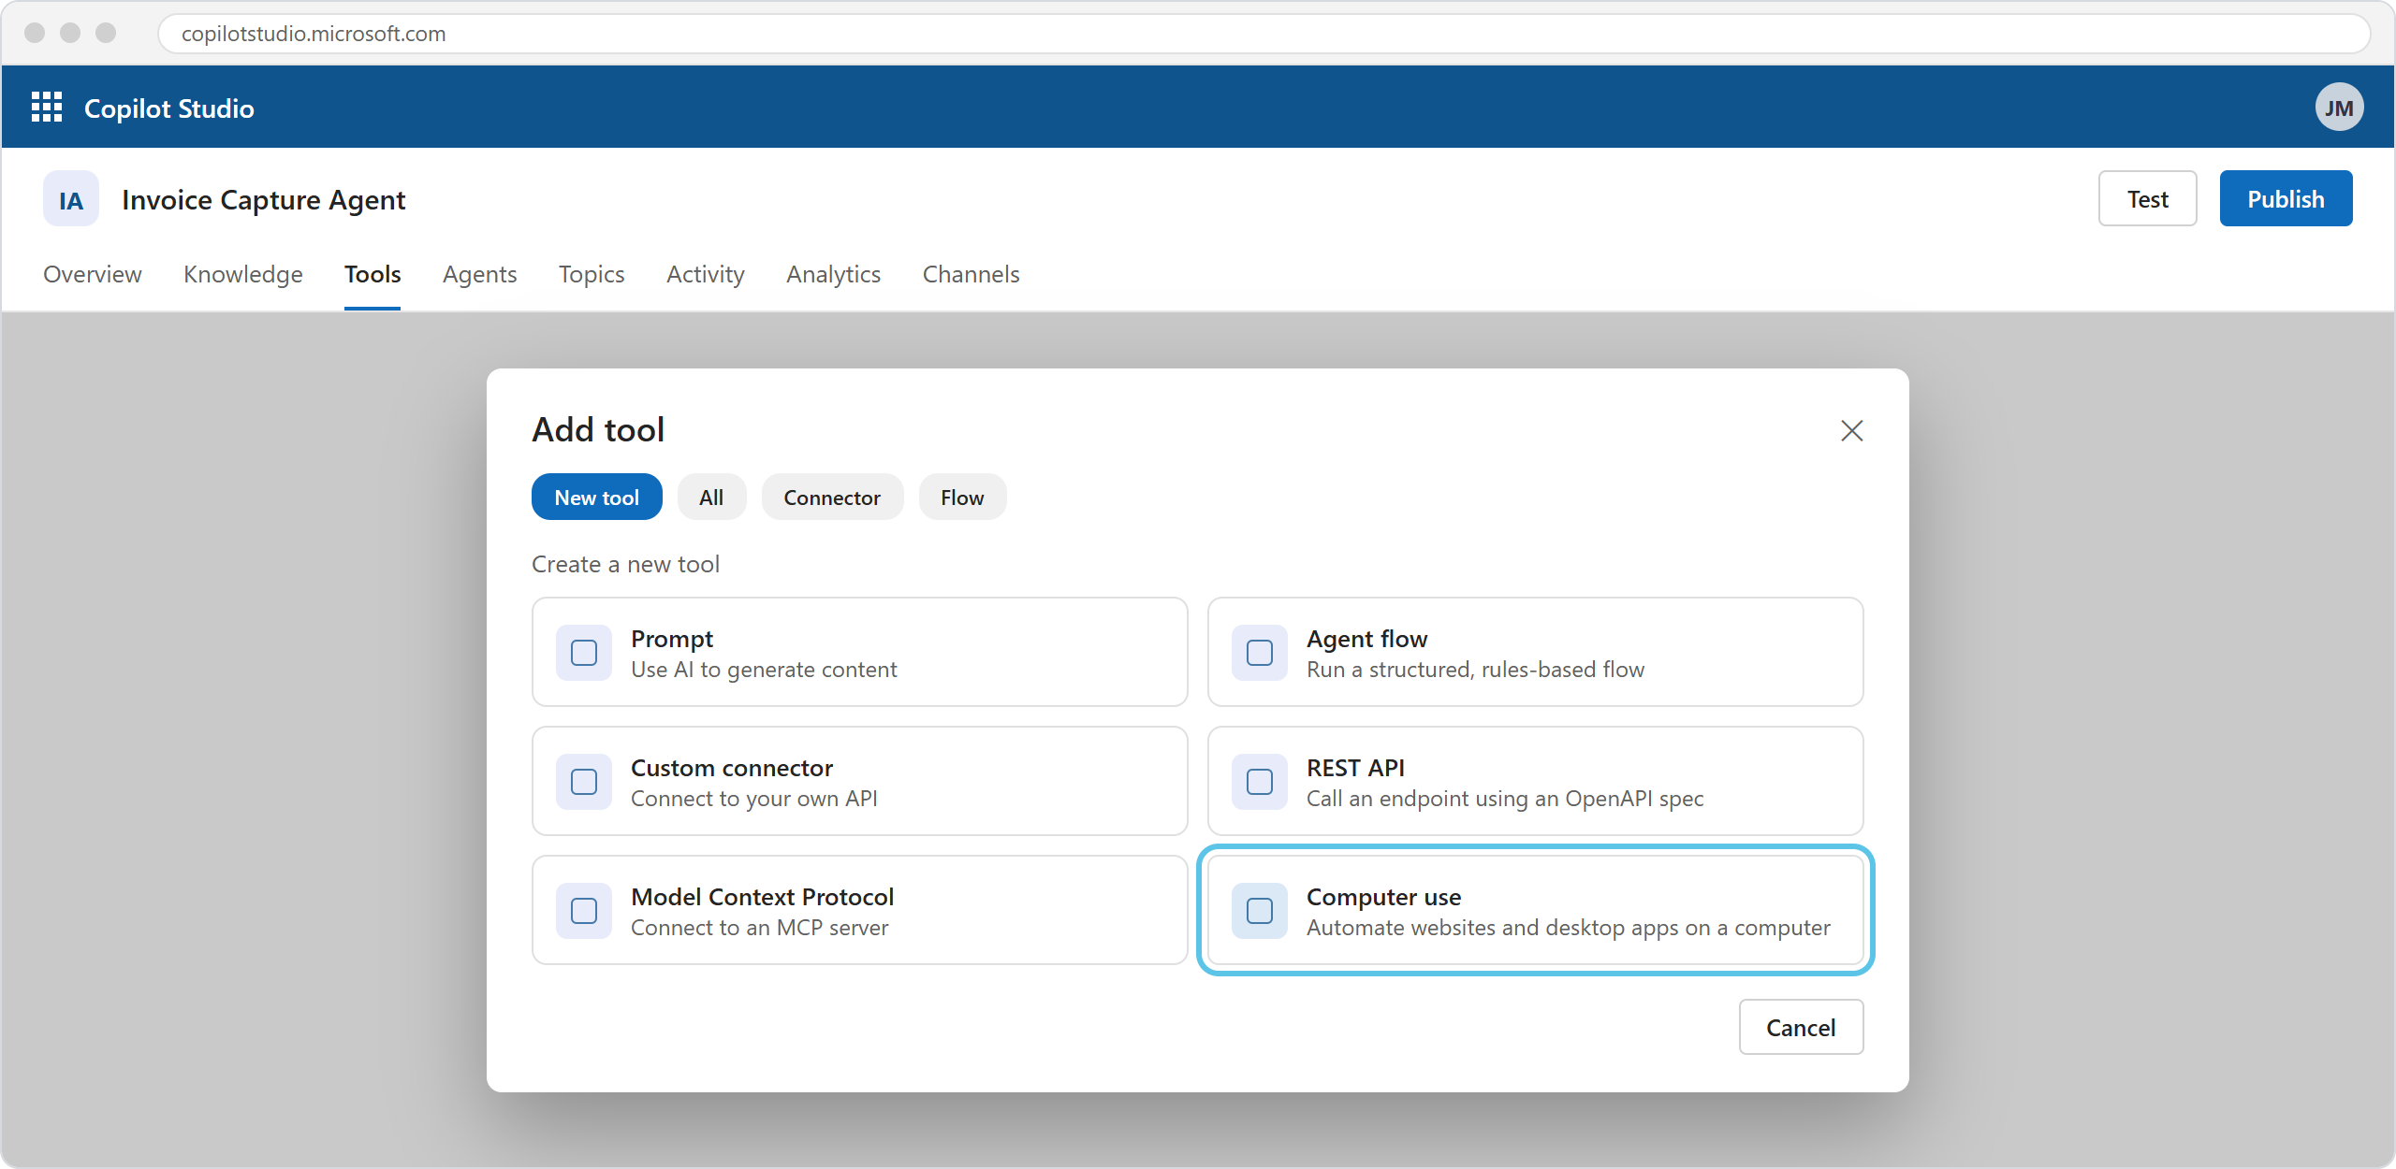Click the Agent flow tool icon
The width and height of the screenshot is (2396, 1169).
1260,653
